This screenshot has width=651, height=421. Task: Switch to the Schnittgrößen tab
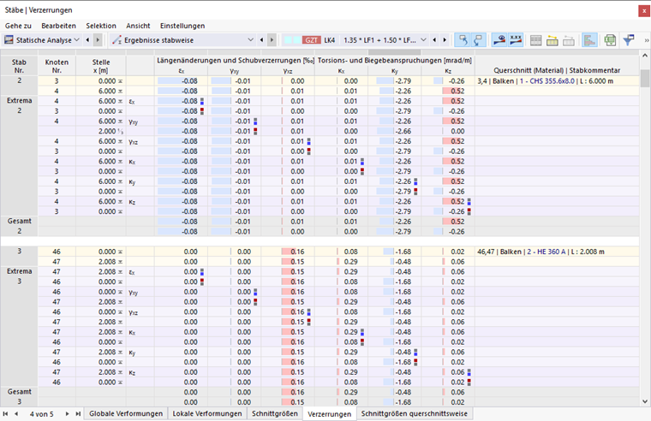click(275, 413)
